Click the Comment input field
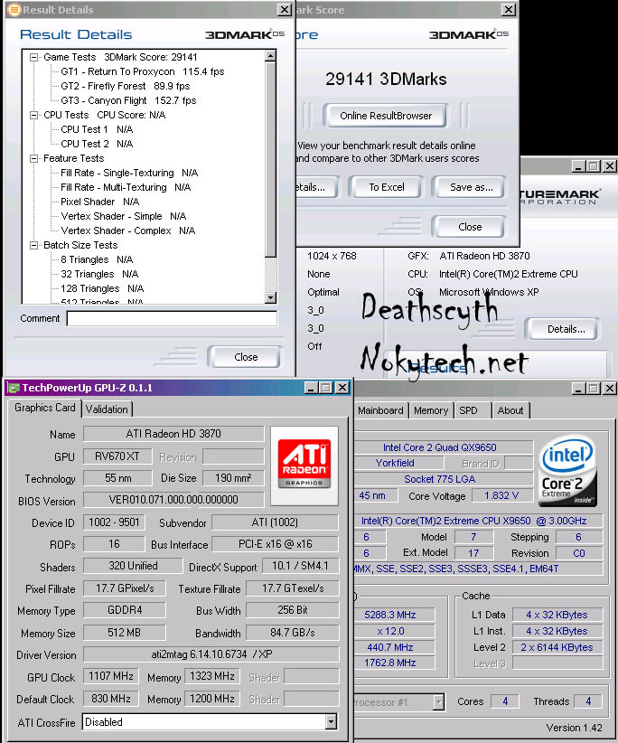 pos(172,318)
